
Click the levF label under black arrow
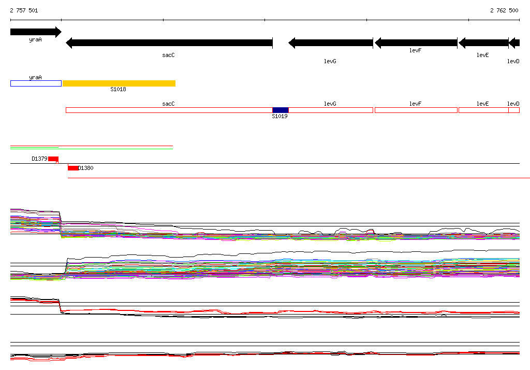(x=416, y=50)
